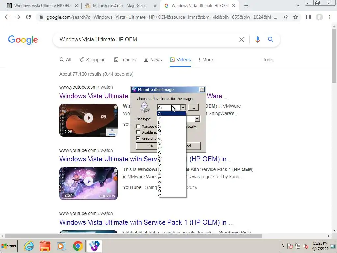Start voice search with microphone
Image resolution: width=337 pixels, height=253 pixels.
click(257, 40)
